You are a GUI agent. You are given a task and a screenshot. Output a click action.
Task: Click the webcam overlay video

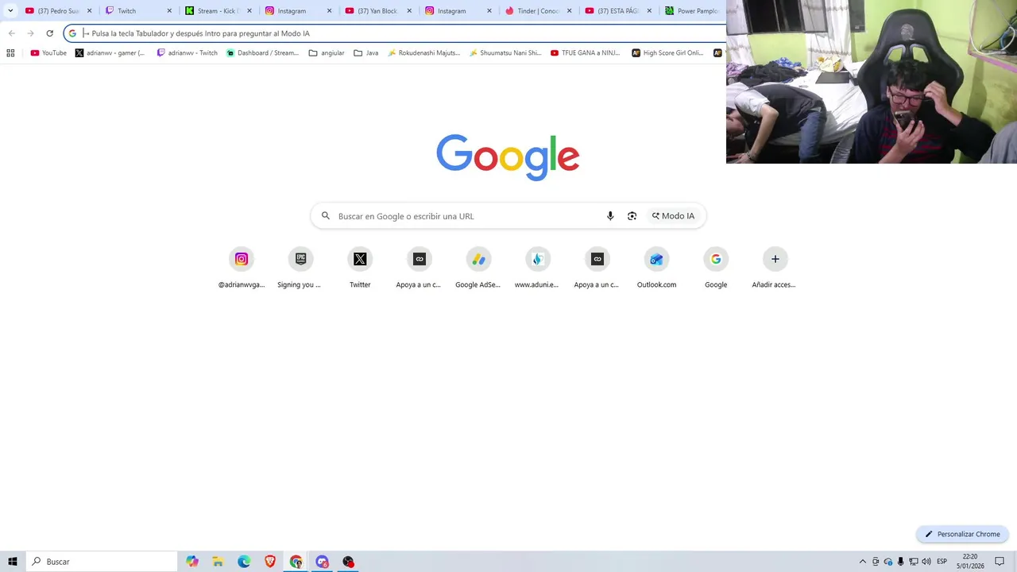pos(872,82)
